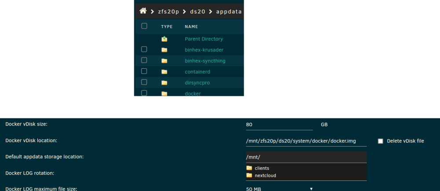Click the Docker vDisk size field
Viewport: 440px width, 191px height.
pos(279,125)
